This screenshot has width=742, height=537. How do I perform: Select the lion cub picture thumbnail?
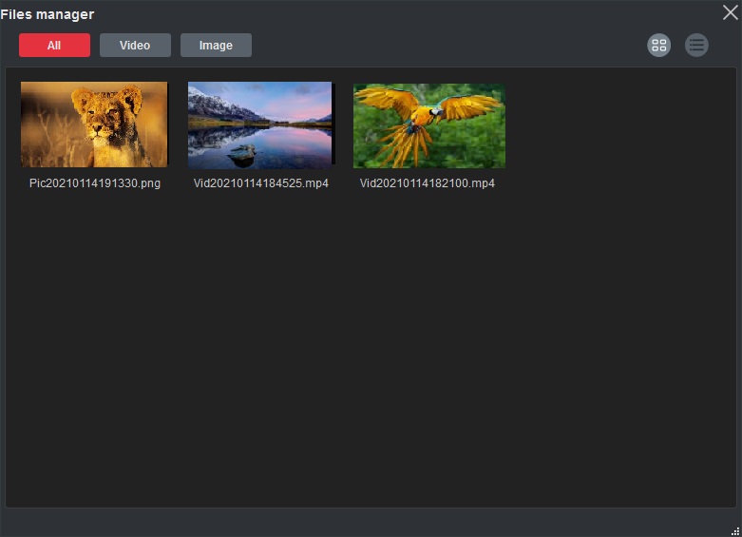tap(94, 125)
